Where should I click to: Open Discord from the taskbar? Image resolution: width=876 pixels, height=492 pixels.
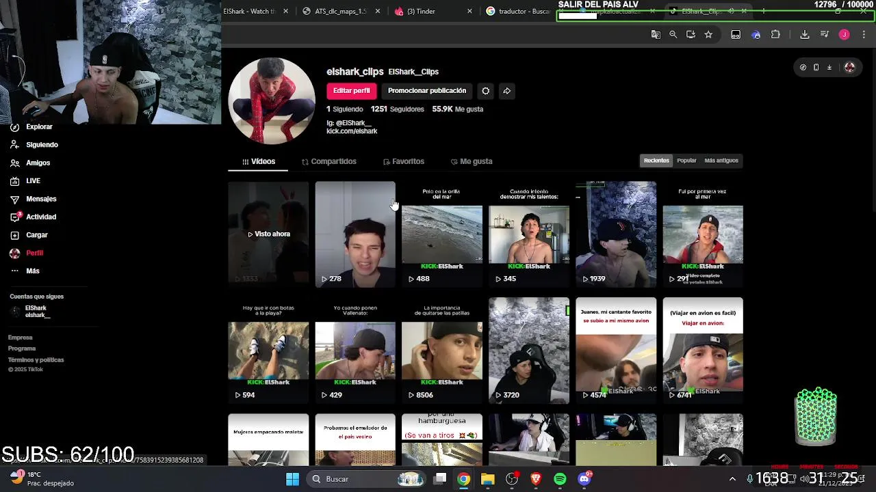(584, 479)
